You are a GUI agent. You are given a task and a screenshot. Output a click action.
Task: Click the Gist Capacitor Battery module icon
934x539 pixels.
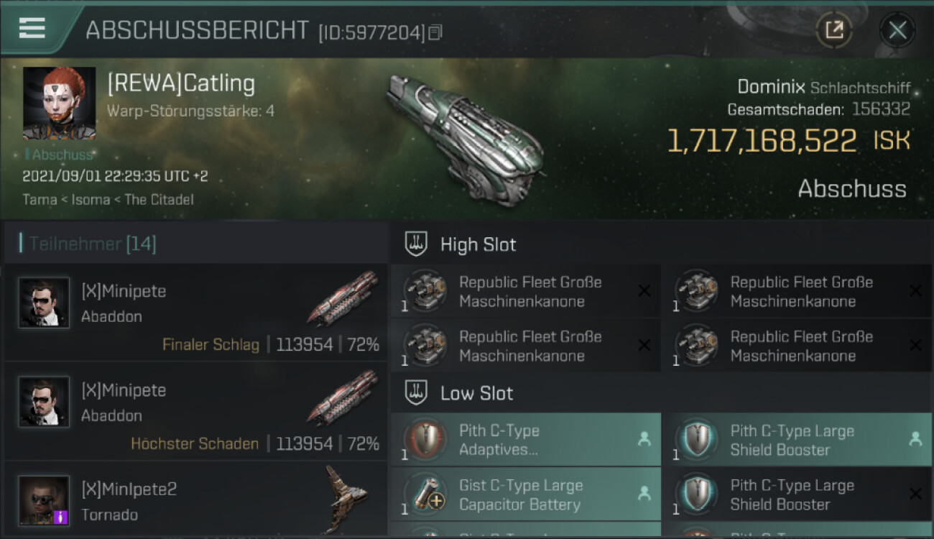click(425, 494)
